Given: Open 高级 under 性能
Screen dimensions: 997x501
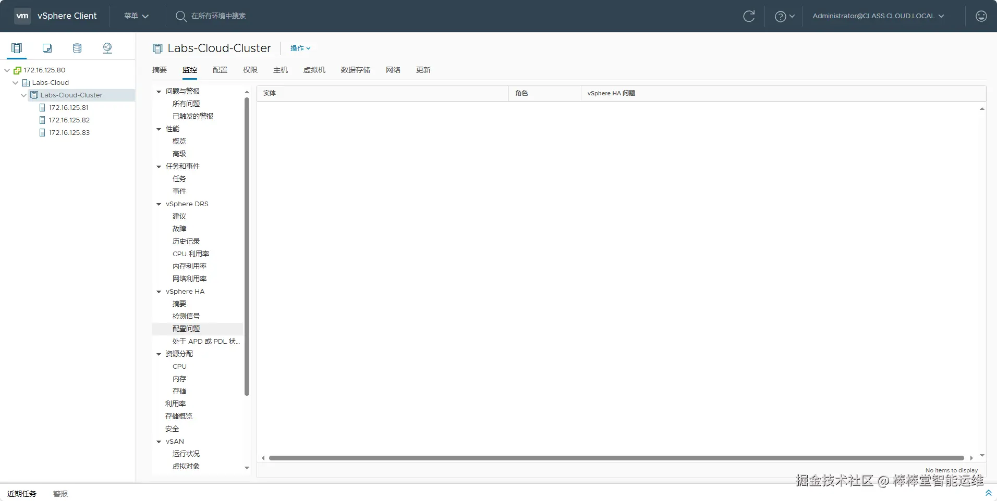Looking at the screenshot, I should (x=179, y=154).
